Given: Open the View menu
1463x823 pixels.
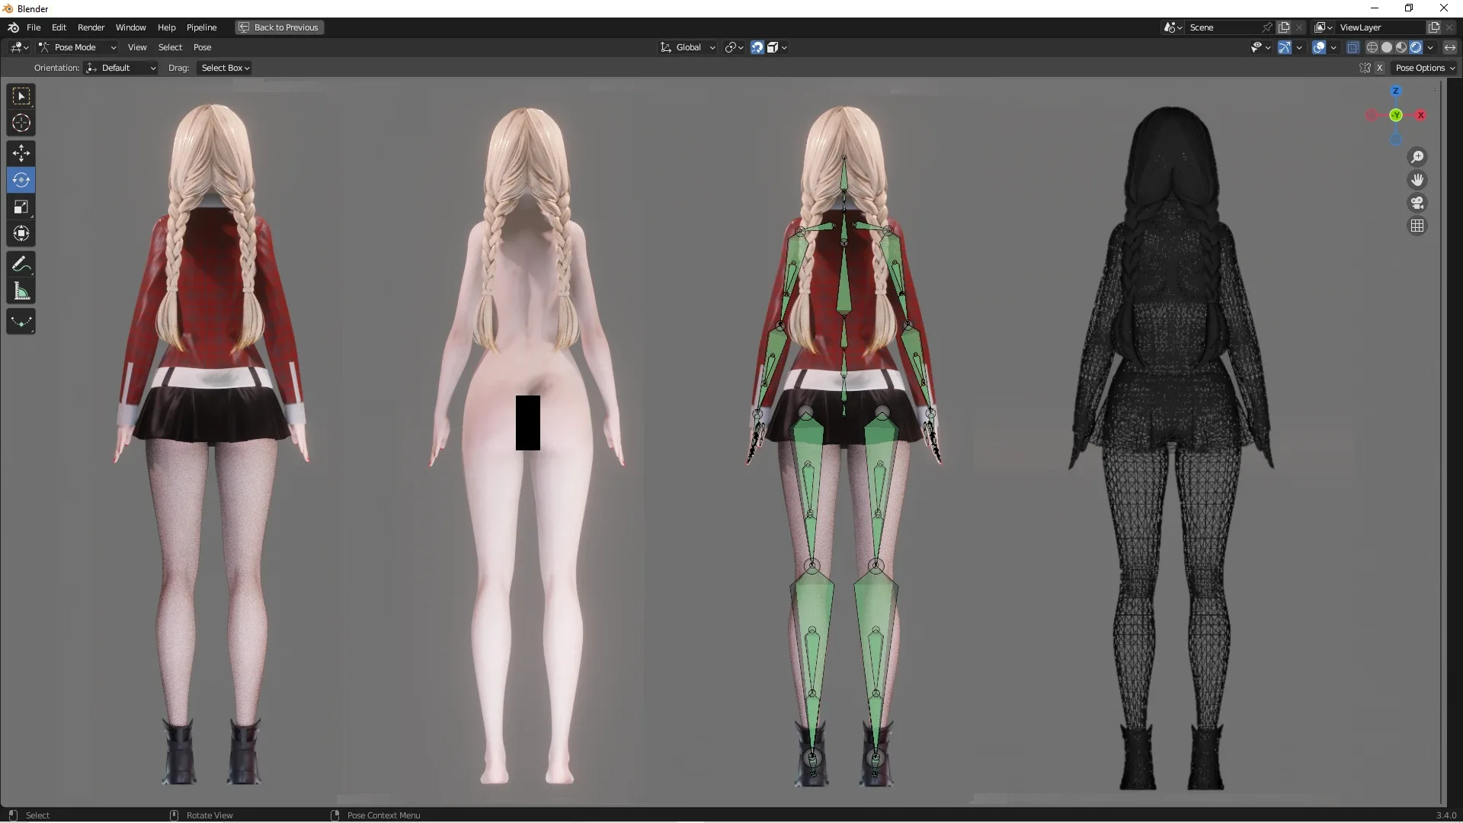Looking at the screenshot, I should point(137,46).
